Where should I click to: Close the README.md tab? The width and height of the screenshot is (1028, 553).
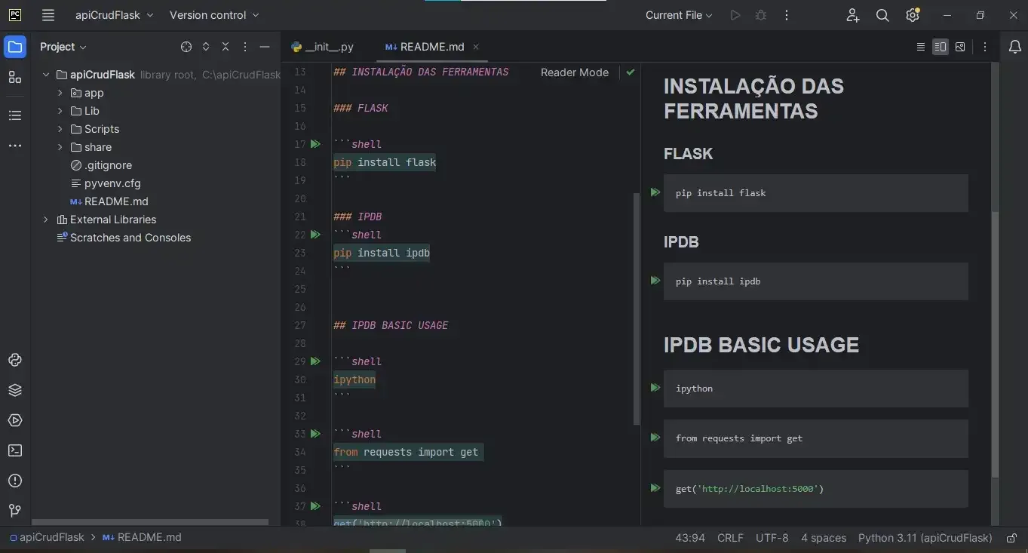476,47
